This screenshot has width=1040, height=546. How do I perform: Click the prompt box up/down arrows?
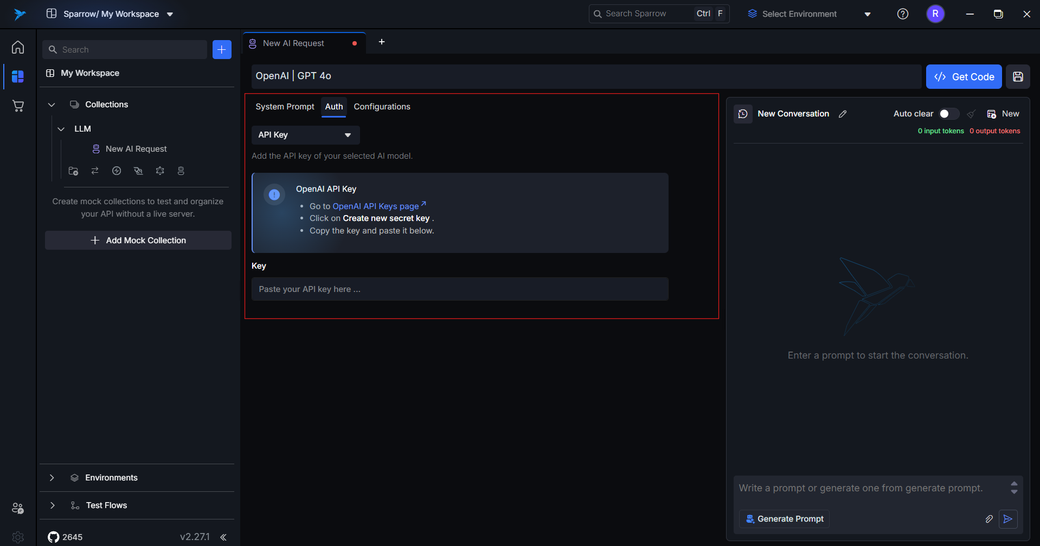1014,487
